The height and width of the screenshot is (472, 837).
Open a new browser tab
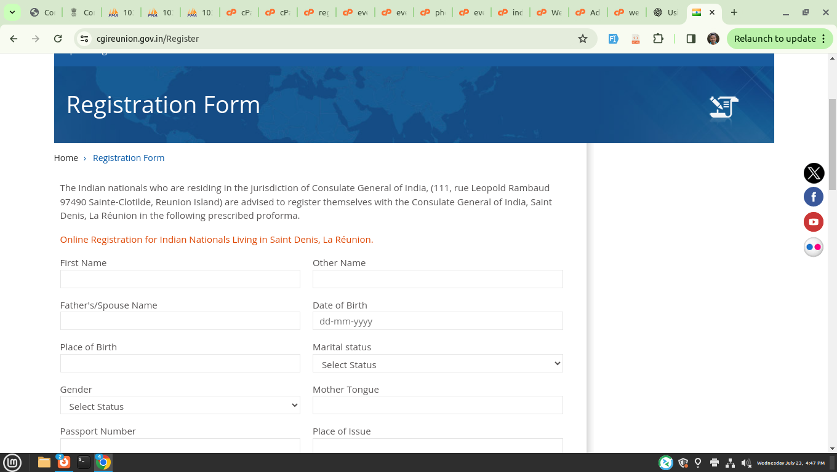tap(734, 12)
